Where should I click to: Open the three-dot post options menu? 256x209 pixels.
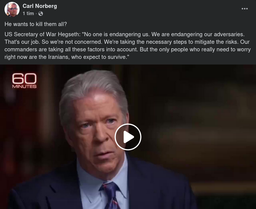245,9
